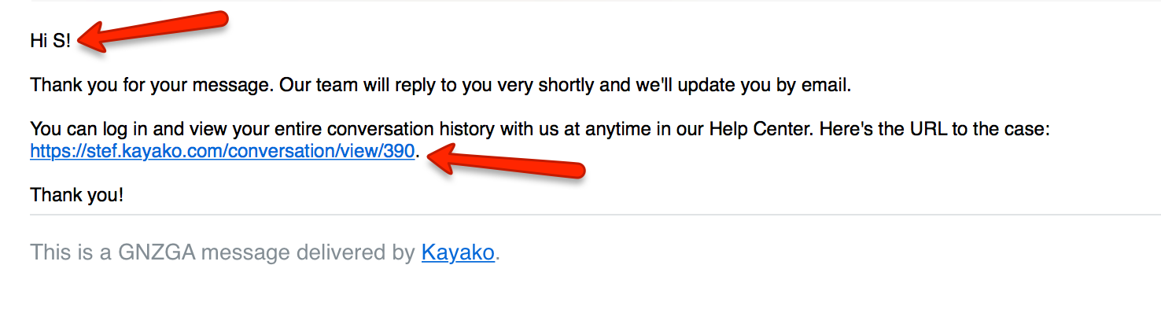
Task: Click the number 390 in the link
Action: (x=399, y=151)
